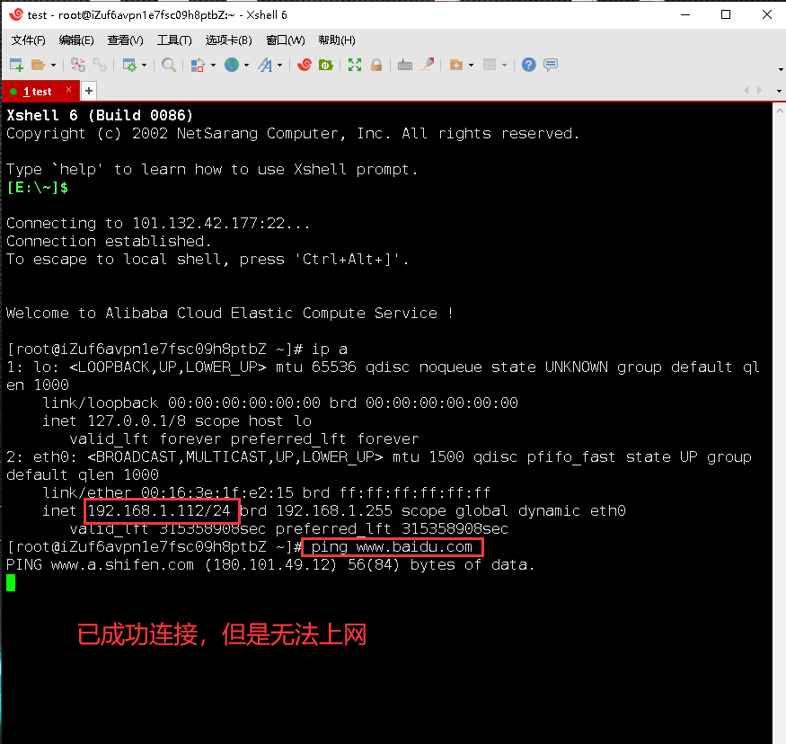
Task: Click the tab bar right arrow
Action: 759,90
